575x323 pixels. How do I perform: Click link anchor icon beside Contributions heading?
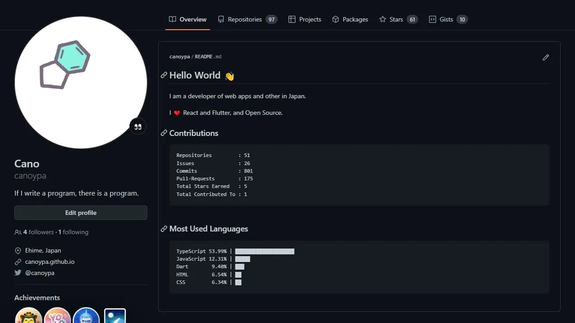164,133
